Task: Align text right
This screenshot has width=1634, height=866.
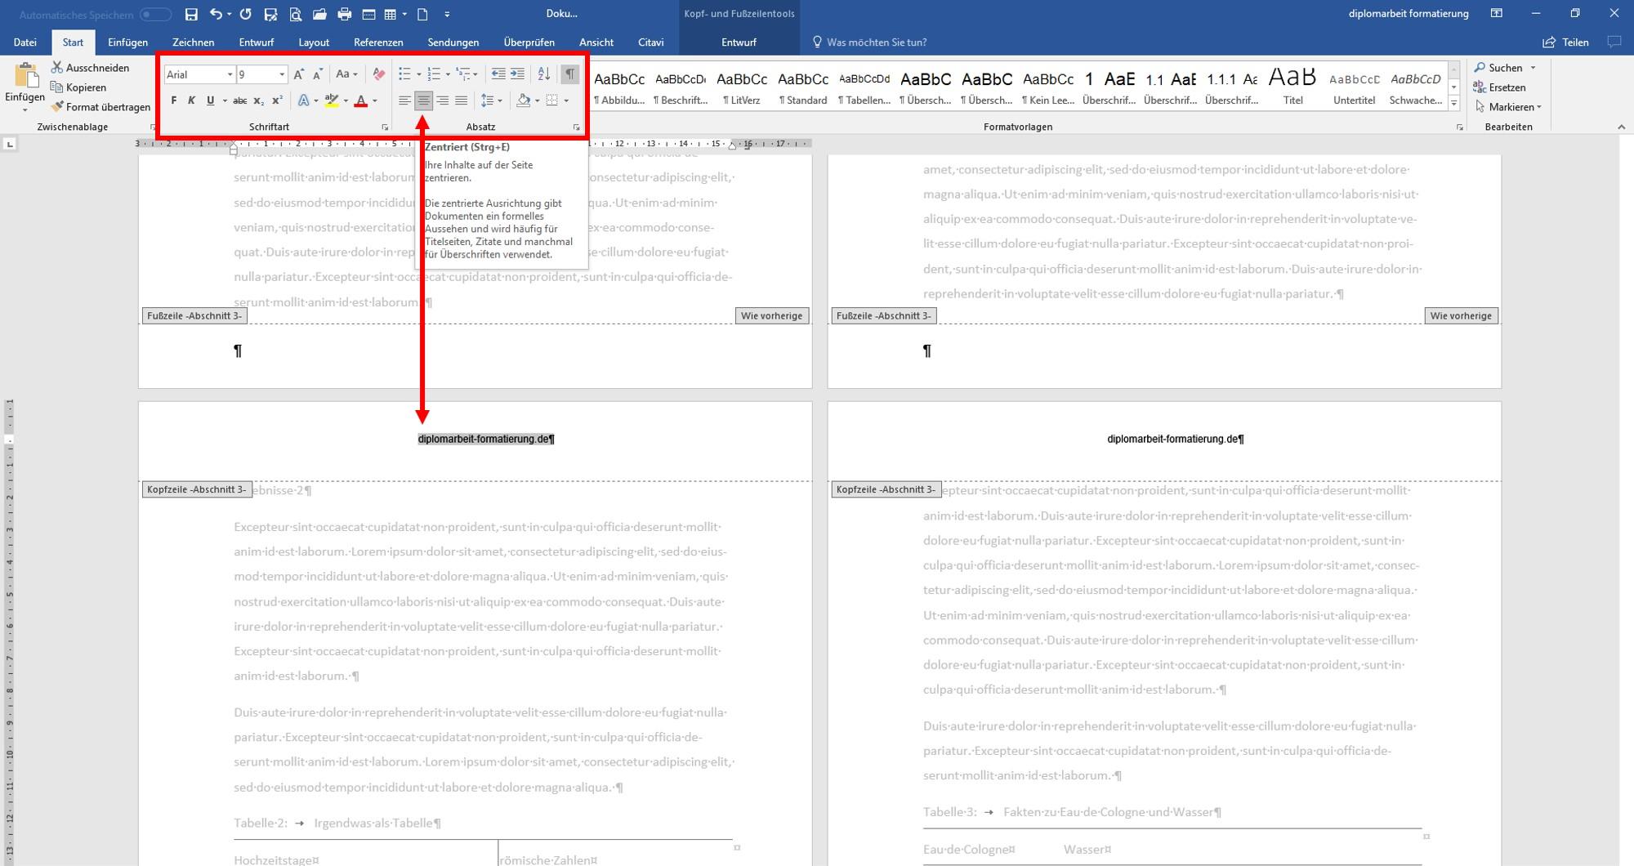Action: coord(442,100)
